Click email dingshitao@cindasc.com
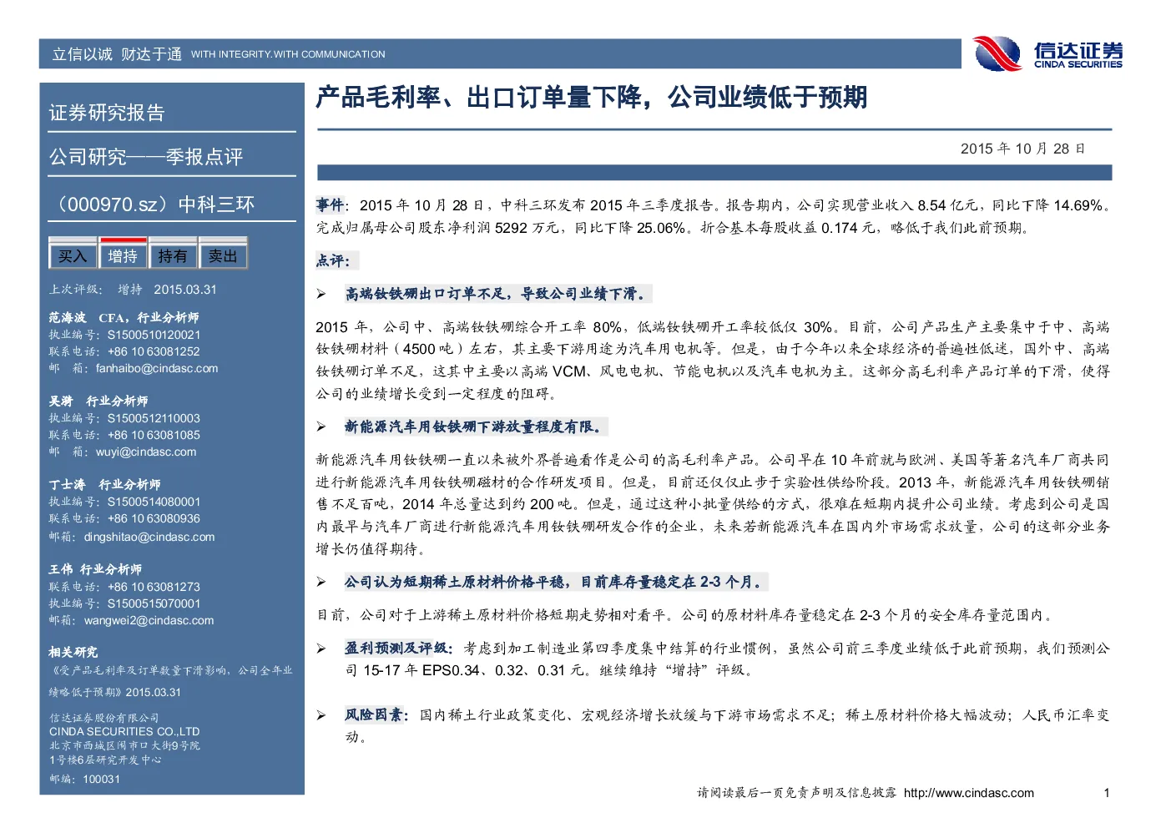The height and width of the screenshot is (828, 1171). tap(149, 537)
